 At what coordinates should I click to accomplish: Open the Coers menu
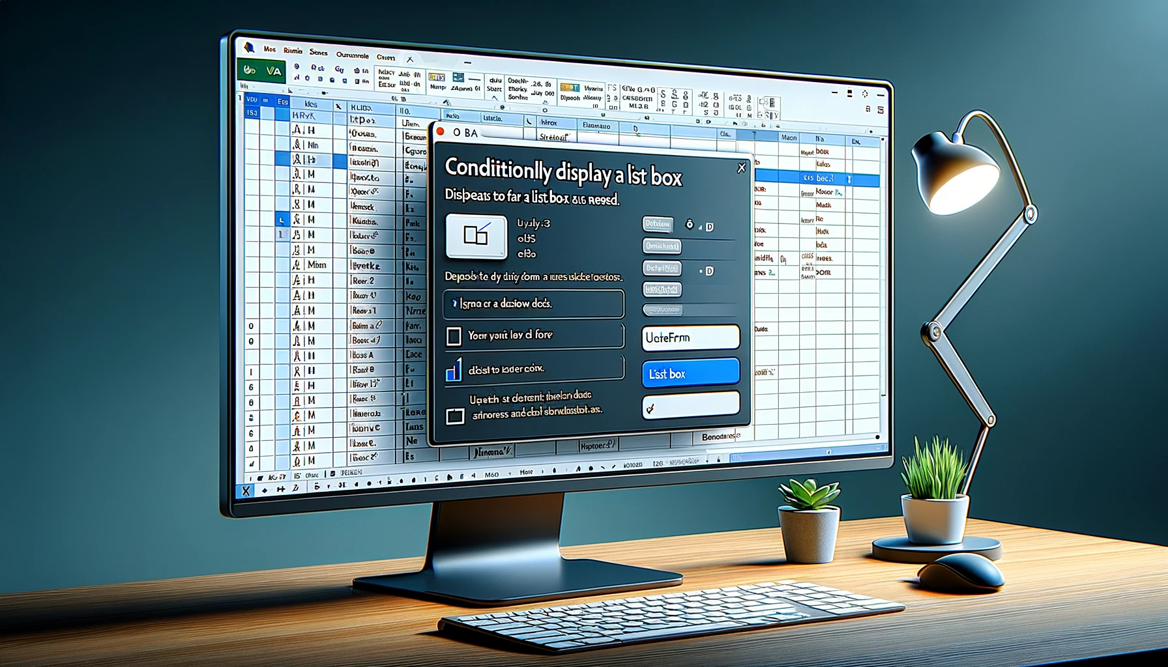[x=386, y=57]
